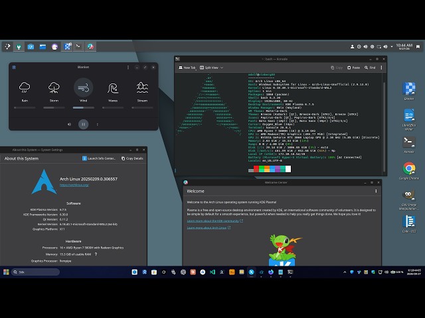
Task: Click the Blanket task icon in KDE top panel
Action: point(67,46)
